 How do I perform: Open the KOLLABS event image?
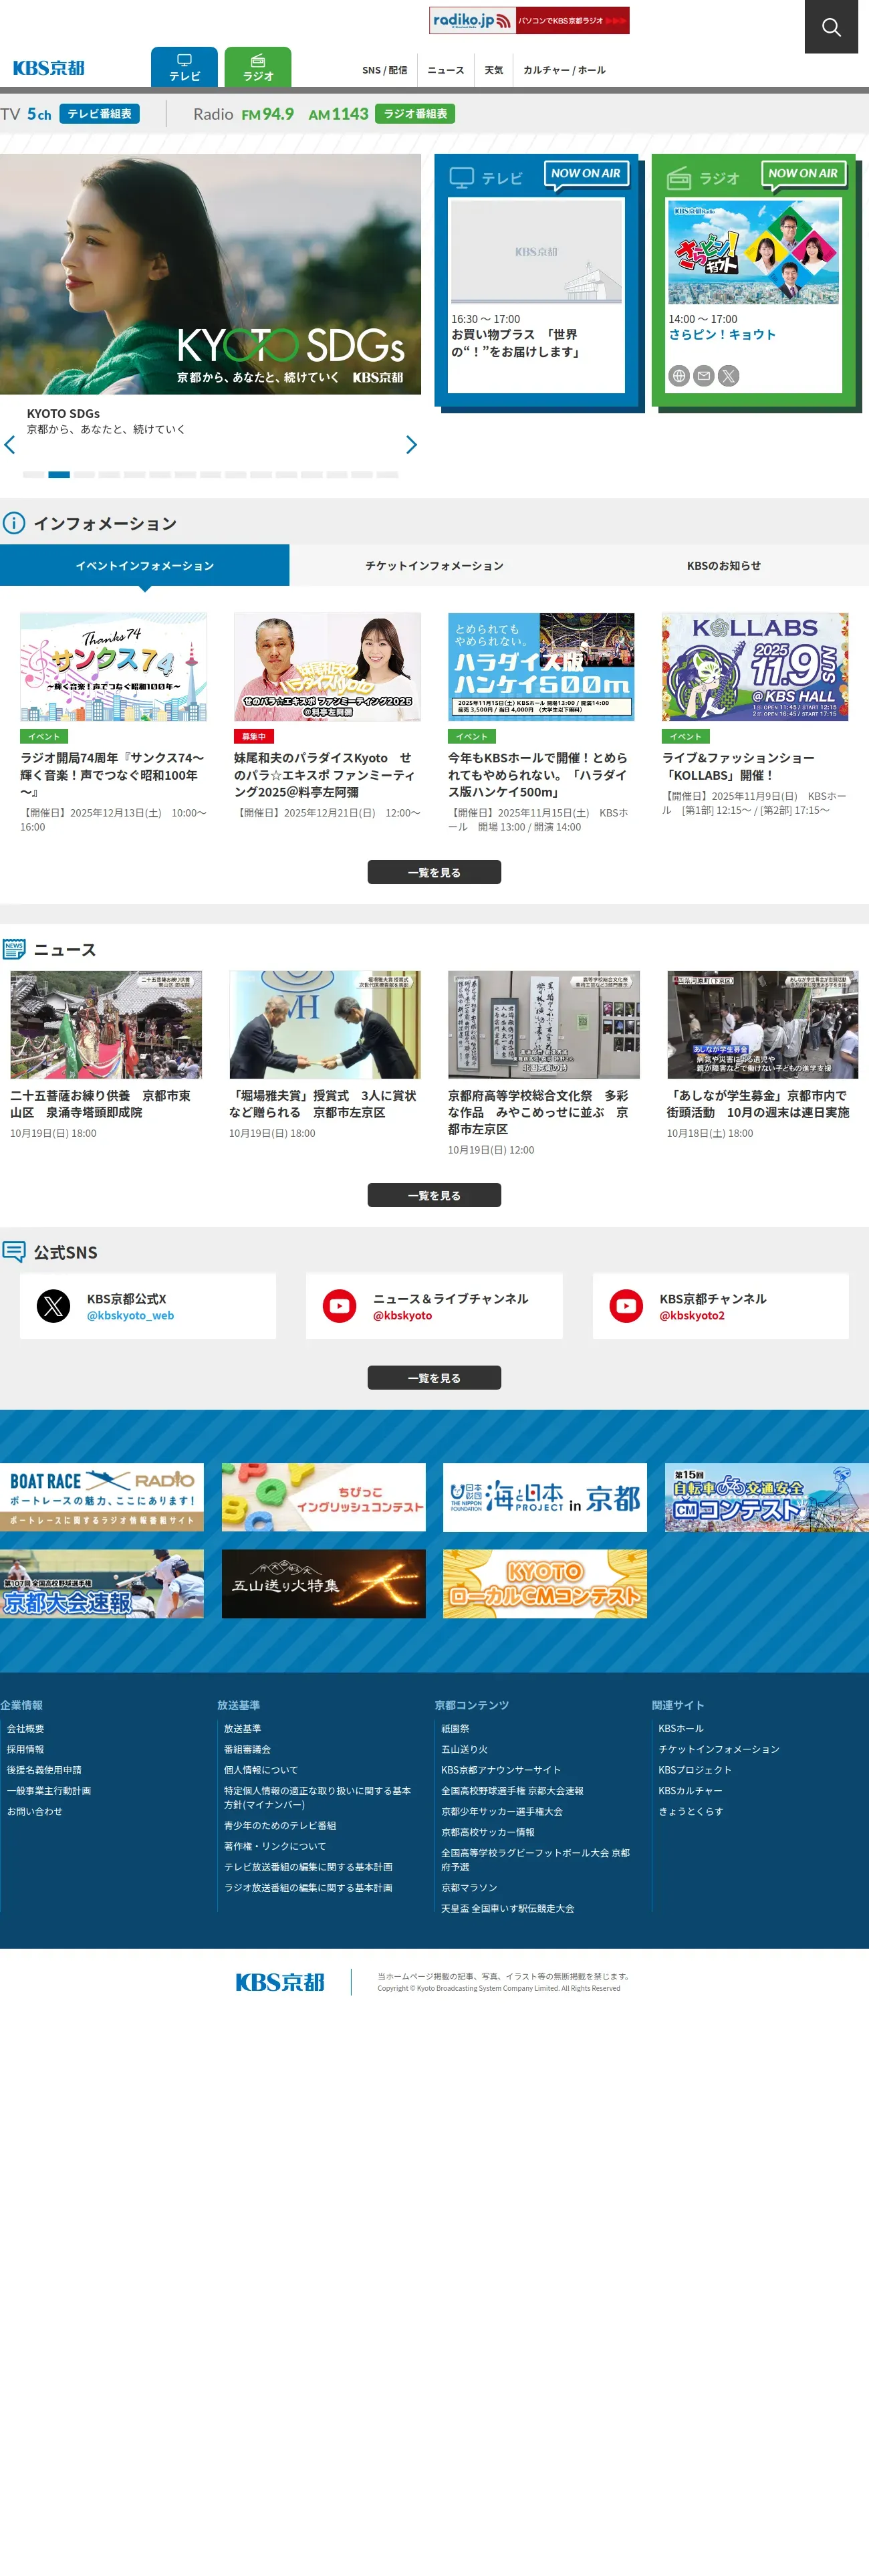(x=755, y=667)
